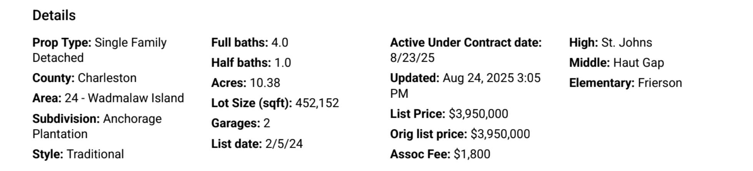The width and height of the screenshot is (753, 171).
Task: Click the Garages value 2
Action: tap(267, 123)
